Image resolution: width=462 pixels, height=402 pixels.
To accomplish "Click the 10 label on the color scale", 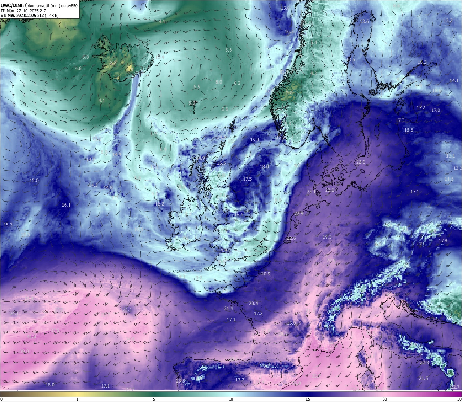I will 231,399.
